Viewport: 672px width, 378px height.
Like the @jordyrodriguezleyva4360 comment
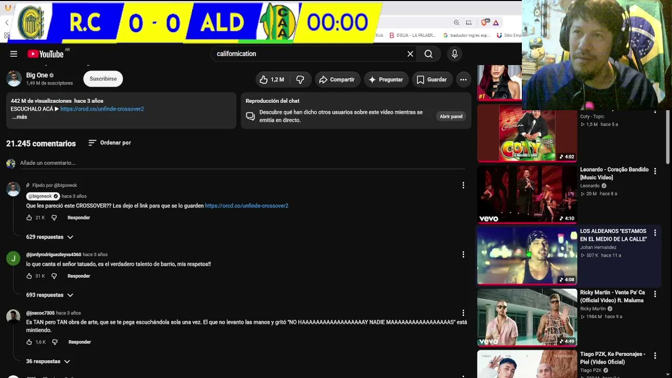pyautogui.click(x=29, y=276)
